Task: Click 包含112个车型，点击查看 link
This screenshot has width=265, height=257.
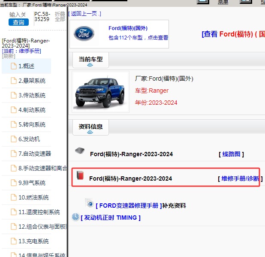Action: pos(138,37)
